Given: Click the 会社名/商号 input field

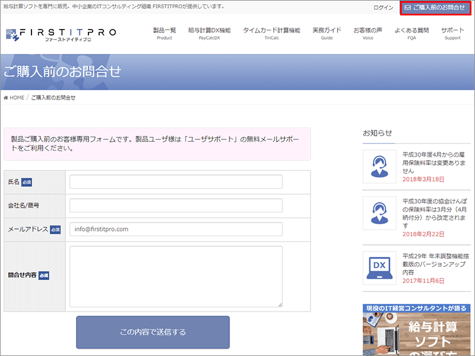Looking at the screenshot, I should click(x=176, y=205).
